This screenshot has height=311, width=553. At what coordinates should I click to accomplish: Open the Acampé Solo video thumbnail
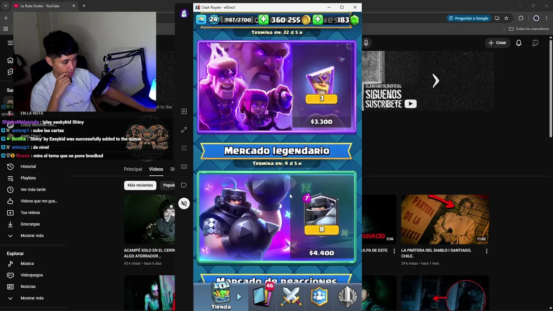pos(149,219)
